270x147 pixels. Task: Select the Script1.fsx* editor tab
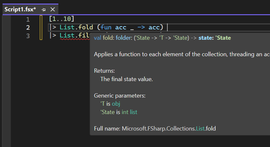pos(20,9)
